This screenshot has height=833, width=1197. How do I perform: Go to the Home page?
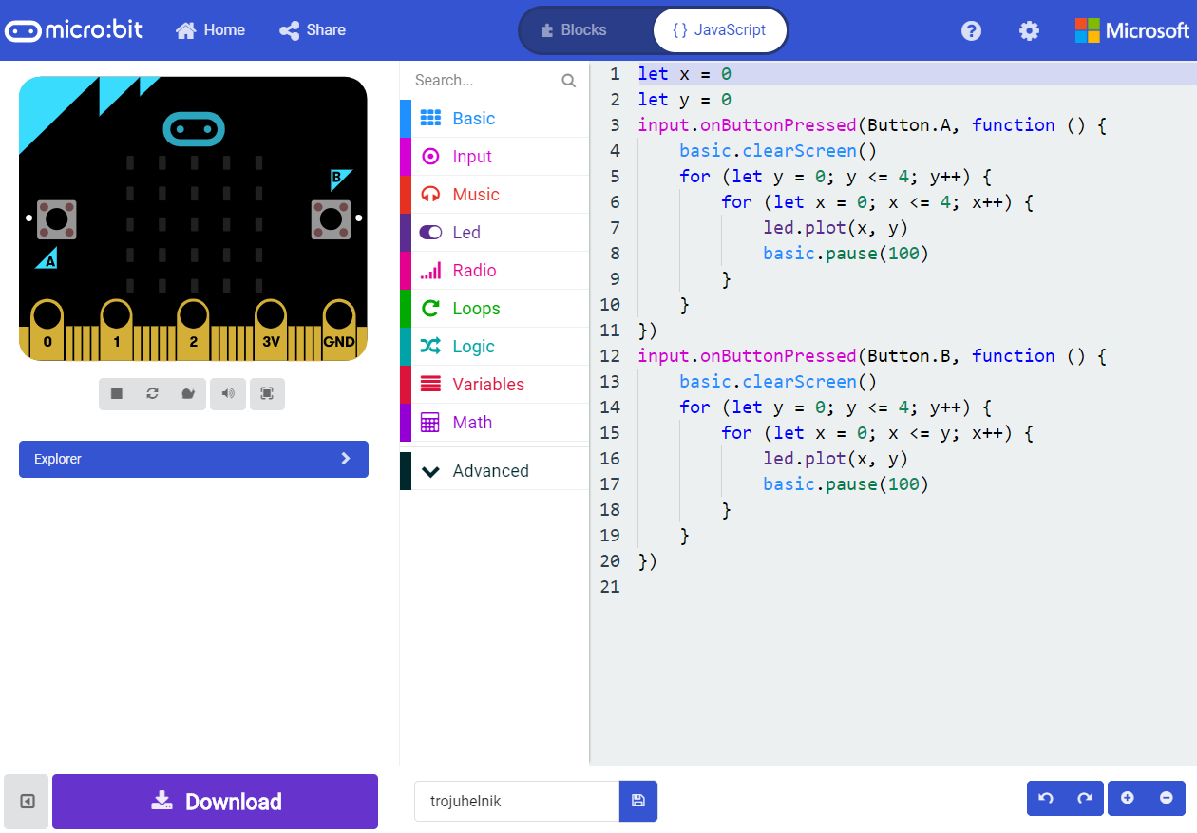click(210, 29)
